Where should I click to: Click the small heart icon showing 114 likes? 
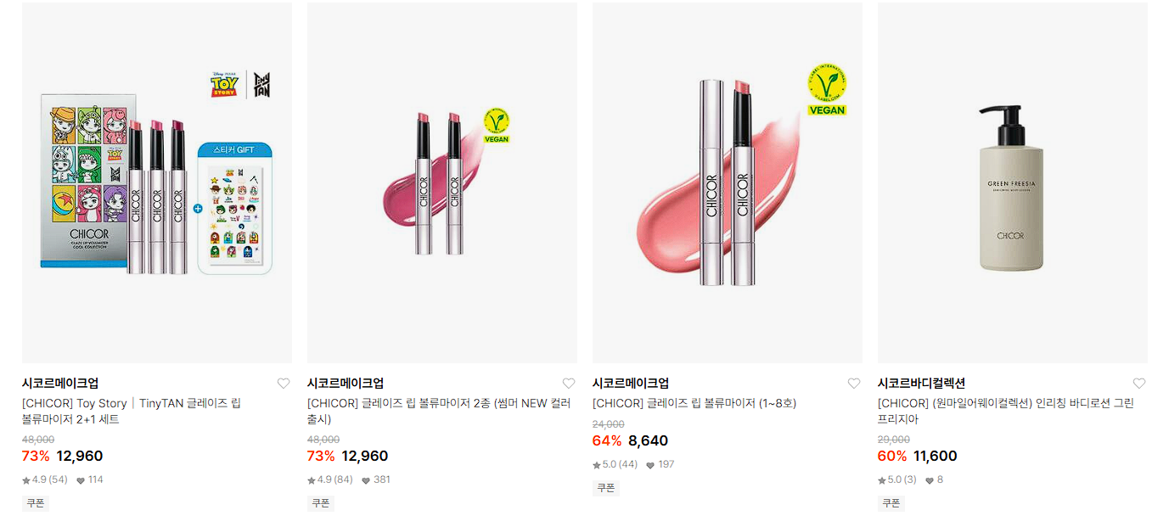(81, 480)
